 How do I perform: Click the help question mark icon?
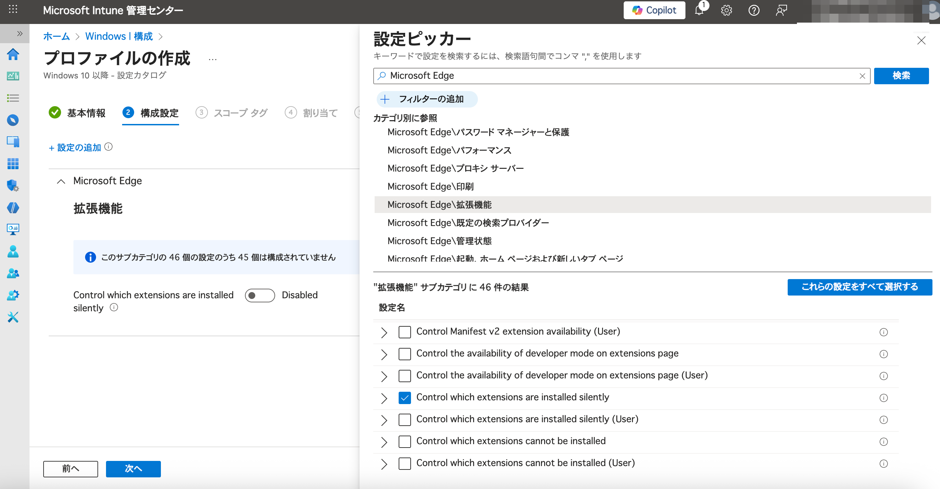pyautogui.click(x=753, y=11)
